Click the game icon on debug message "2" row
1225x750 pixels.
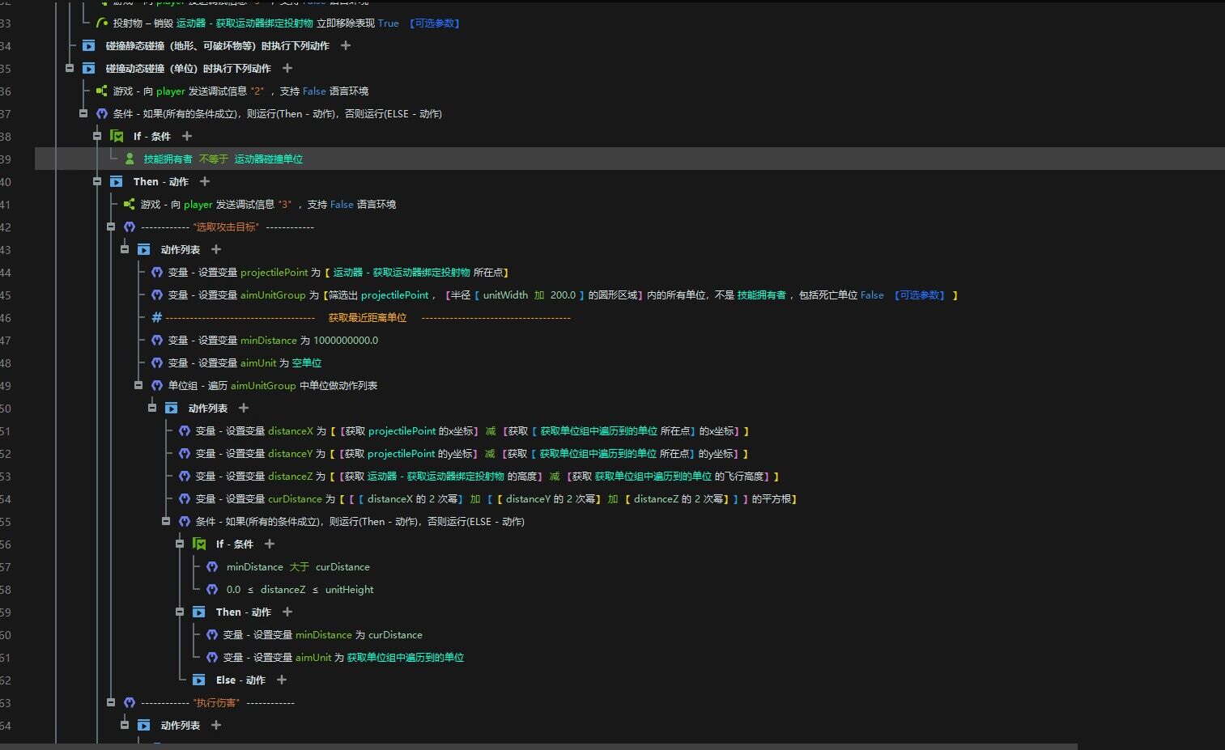coord(102,91)
